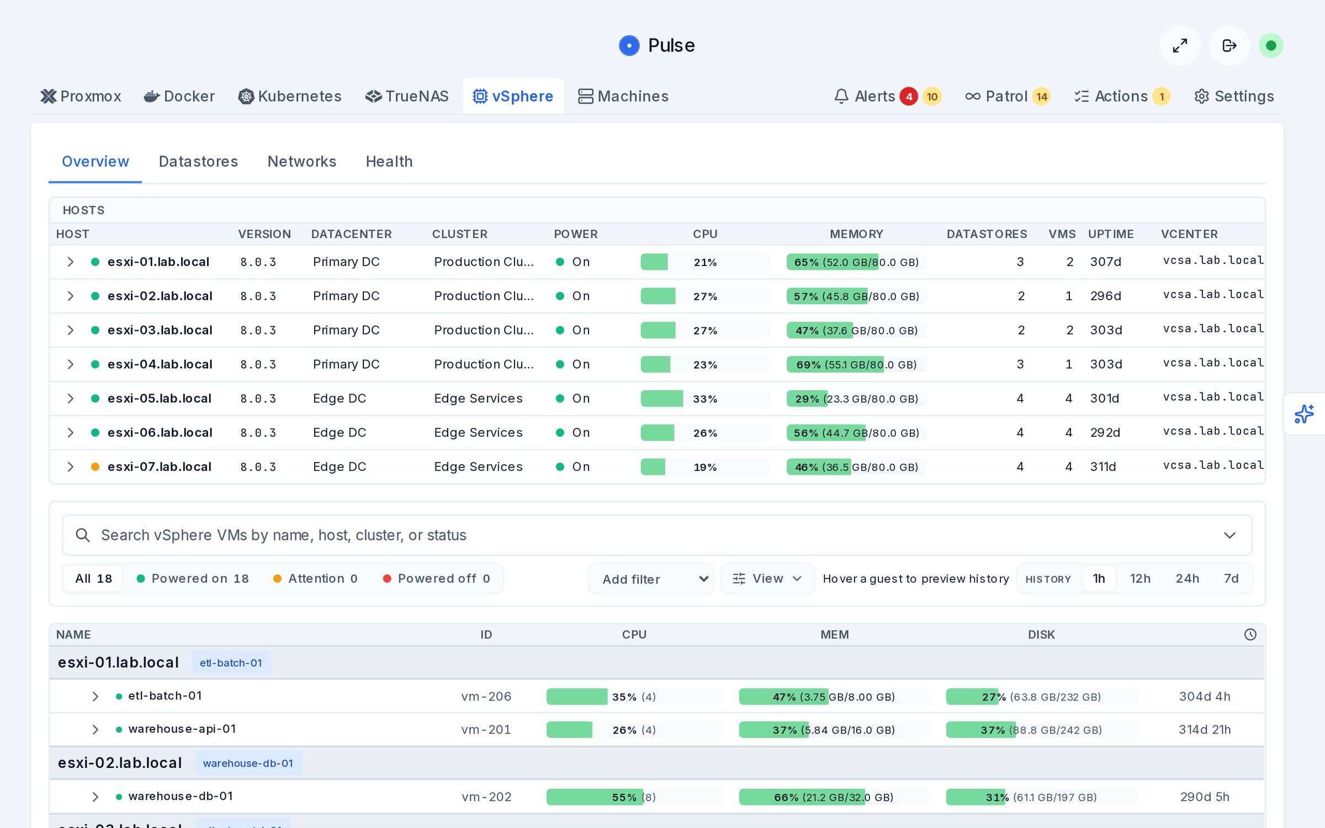Filter by Powered off 0
The height and width of the screenshot is (828, 1325).
[x=437, y=578]
